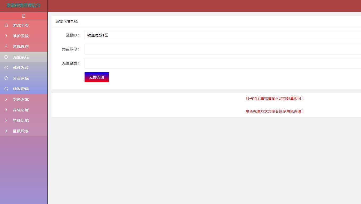This screenshot has width=361, height=204.
Task: Click into the 充值金额 text field
Action: (223, 63)
